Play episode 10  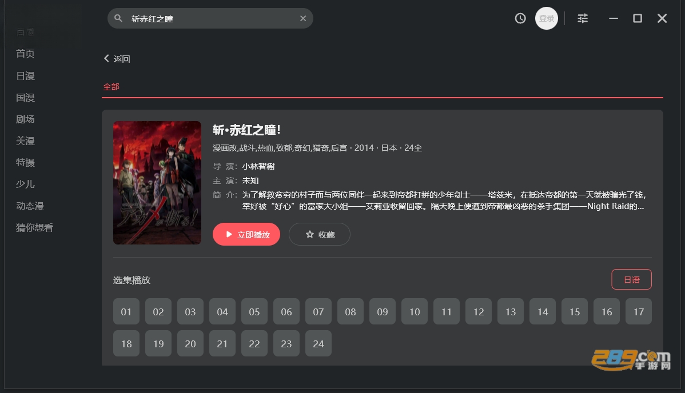click(x=415, y=312)
